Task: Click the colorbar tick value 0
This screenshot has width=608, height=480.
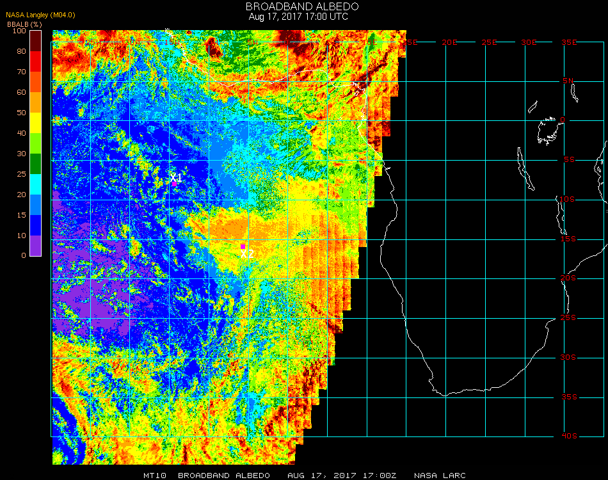Action: coord(24,255)
